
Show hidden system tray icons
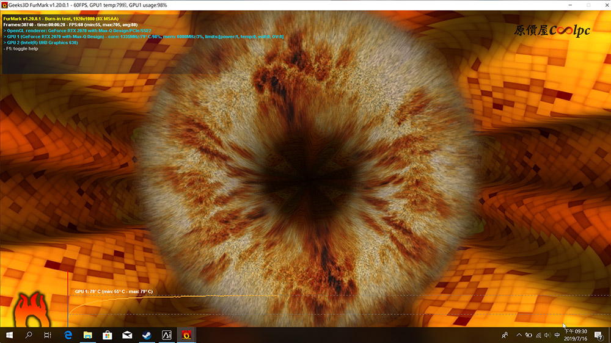pos(519,335)
